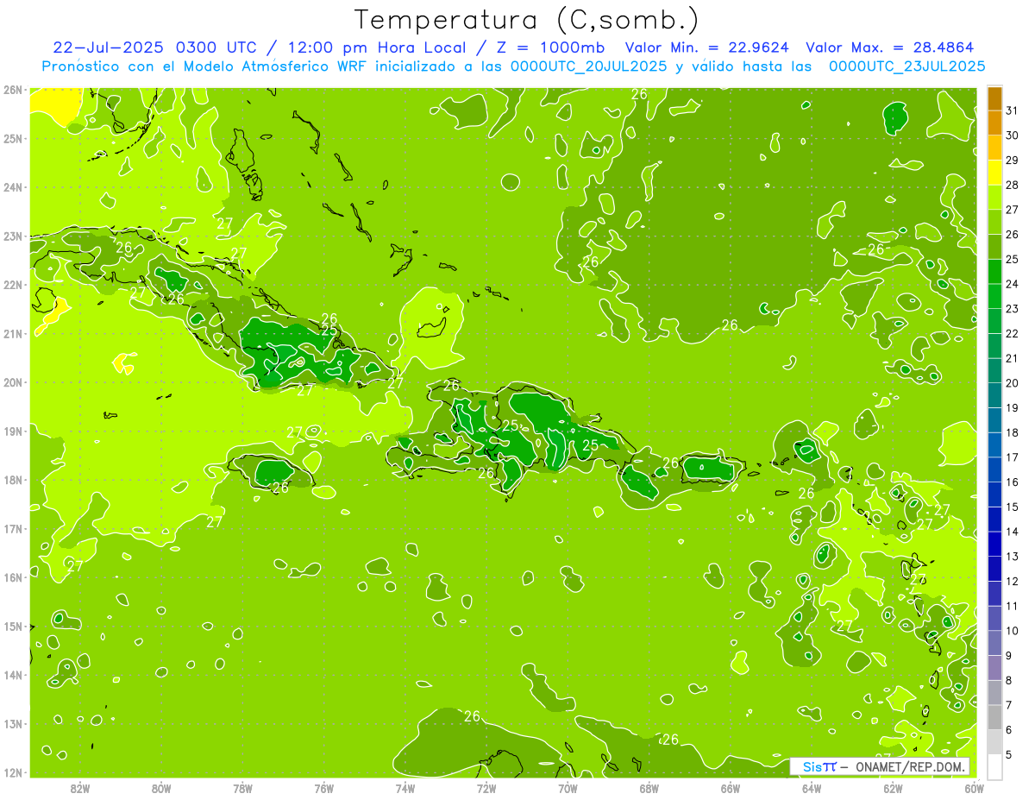
Task: Click the colorbar label '30'
Action: [x=1013, y=135]
